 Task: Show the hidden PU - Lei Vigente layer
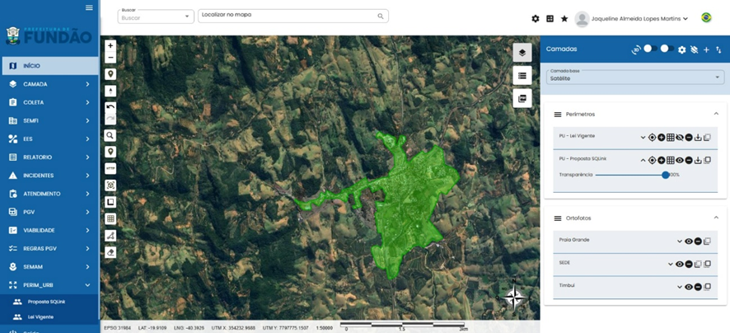coord(680,138)
